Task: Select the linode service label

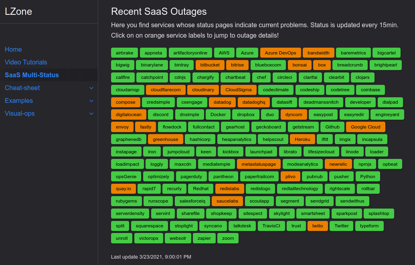Action: click(x=352, y=152)
